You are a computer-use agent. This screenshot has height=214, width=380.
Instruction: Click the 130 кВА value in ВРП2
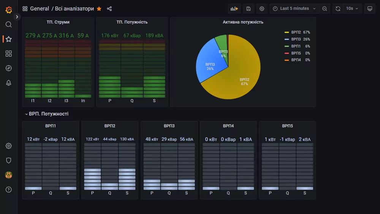tap(127, 139)
